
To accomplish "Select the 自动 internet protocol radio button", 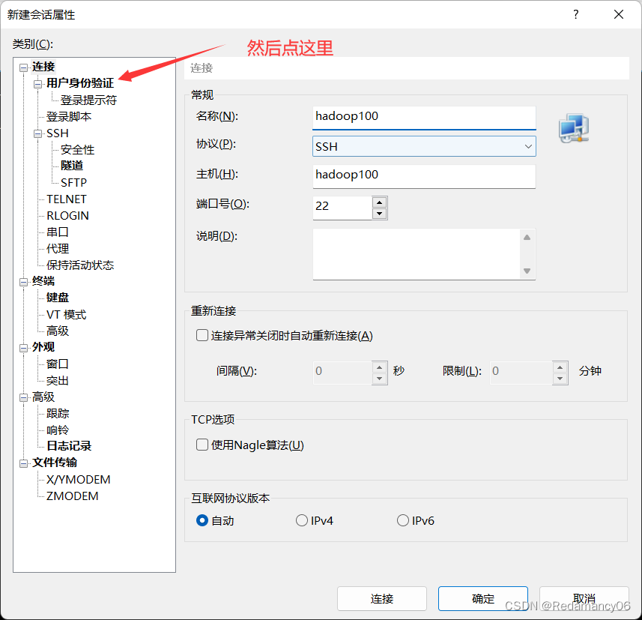I will point(202,520).
